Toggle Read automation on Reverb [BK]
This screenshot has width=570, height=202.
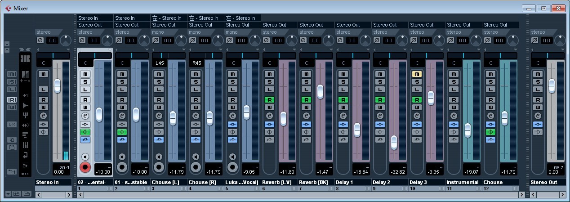tap(306, 99)
